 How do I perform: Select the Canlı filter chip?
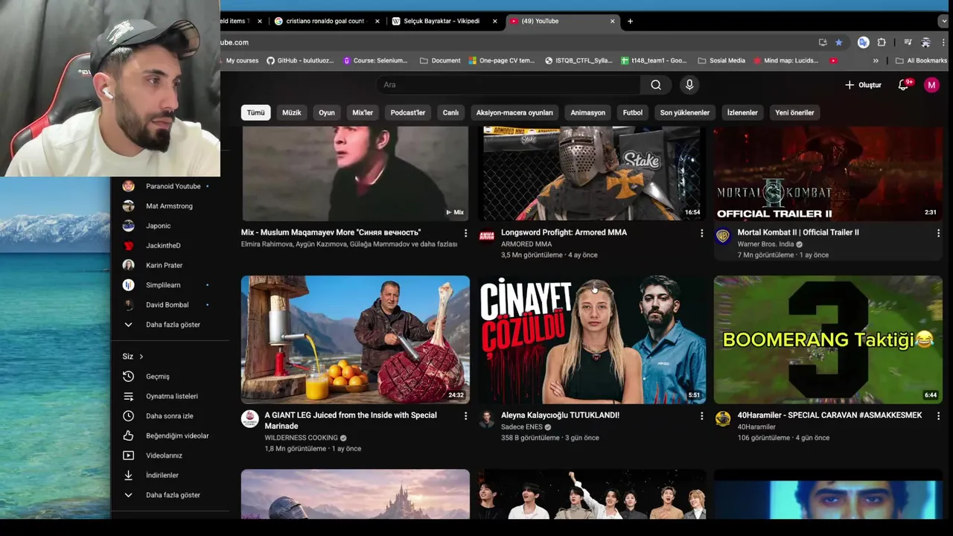tap(450, 112)
